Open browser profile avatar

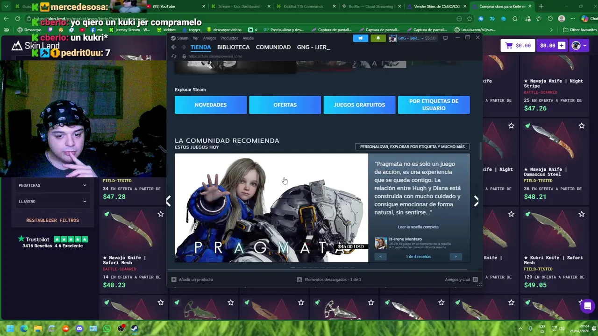562,19
